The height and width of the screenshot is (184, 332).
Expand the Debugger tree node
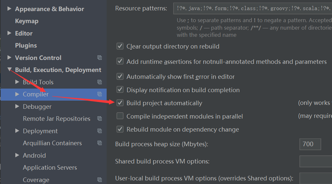[x=17, y=106]
